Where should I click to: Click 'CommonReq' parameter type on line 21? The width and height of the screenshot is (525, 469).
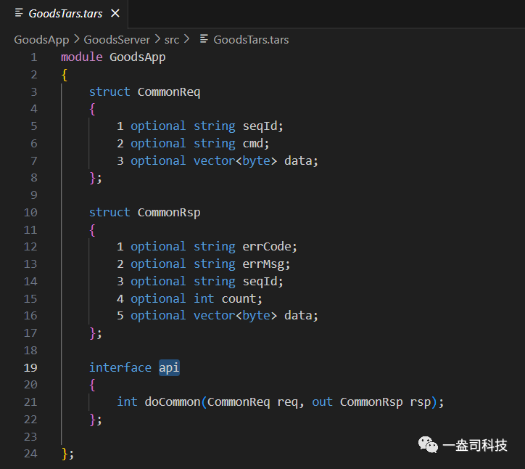pos(239,402)
